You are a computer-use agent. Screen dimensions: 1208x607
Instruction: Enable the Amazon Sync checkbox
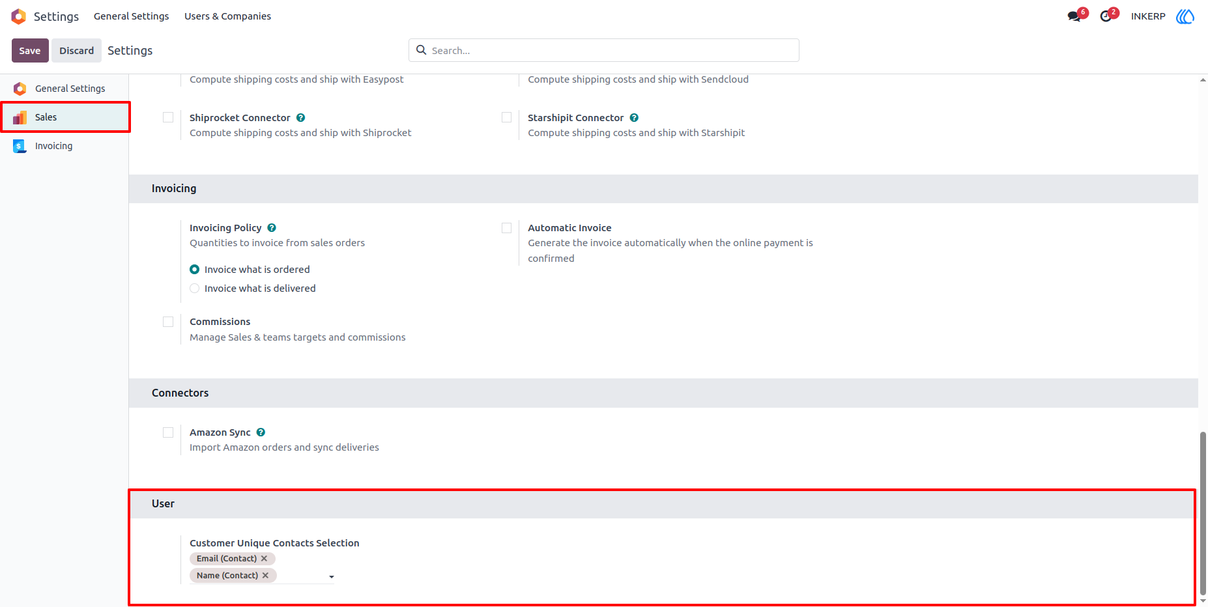pyautogui.click(x=168, y=432)
